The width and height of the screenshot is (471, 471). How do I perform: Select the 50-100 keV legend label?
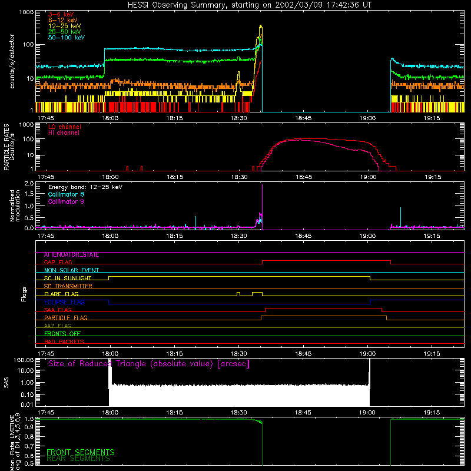pos(67,38)
